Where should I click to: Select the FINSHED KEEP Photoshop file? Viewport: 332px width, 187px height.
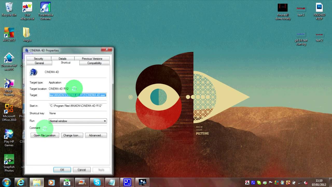pos(319,12)
